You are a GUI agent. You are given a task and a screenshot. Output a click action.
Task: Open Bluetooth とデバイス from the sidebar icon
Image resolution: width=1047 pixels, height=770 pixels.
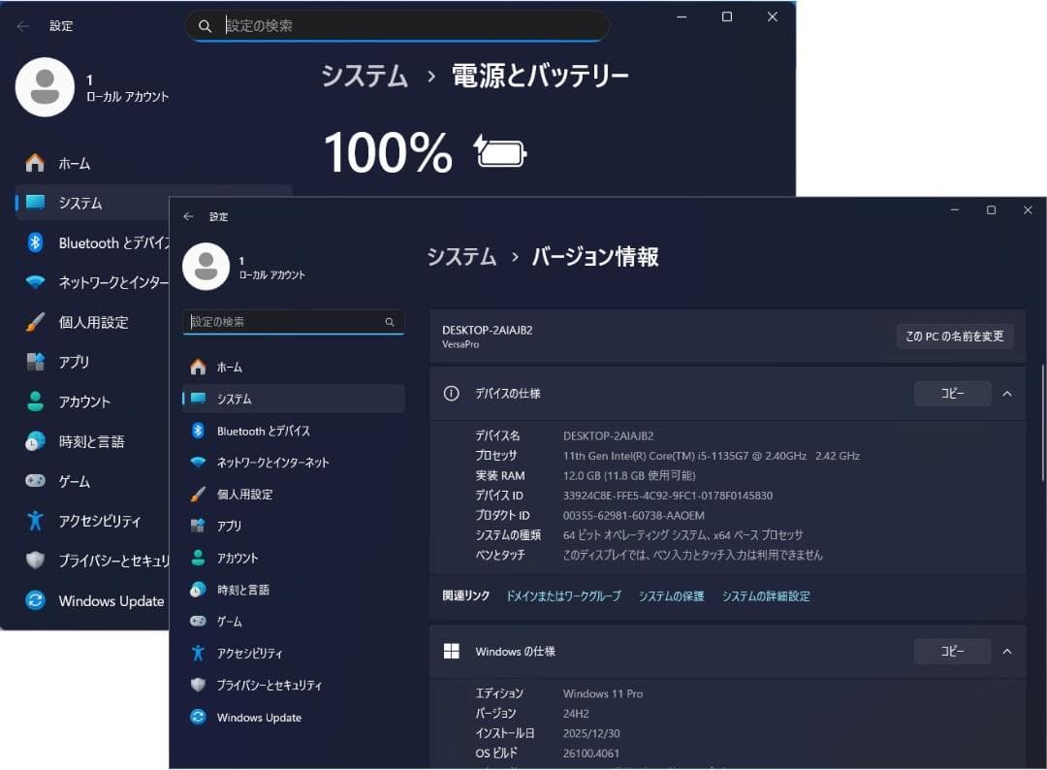[199, 431]
